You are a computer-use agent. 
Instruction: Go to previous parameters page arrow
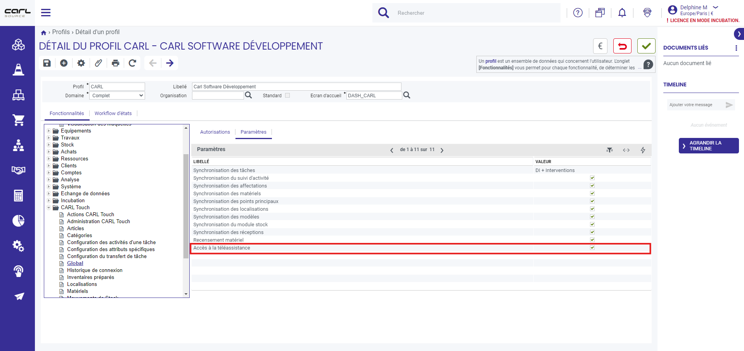pos(392,150)
